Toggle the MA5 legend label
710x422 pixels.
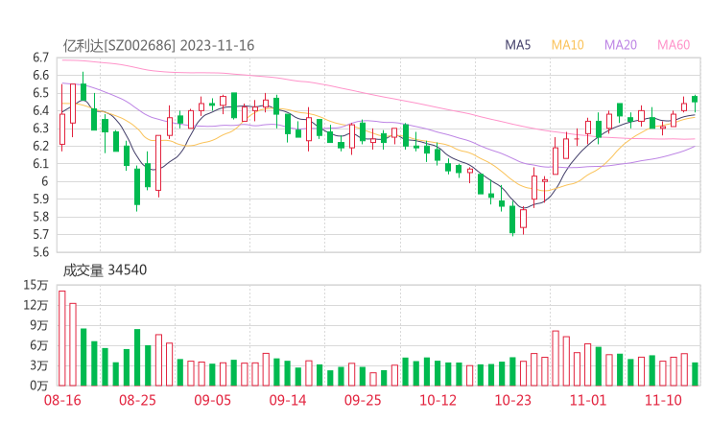tap(518, 45)
